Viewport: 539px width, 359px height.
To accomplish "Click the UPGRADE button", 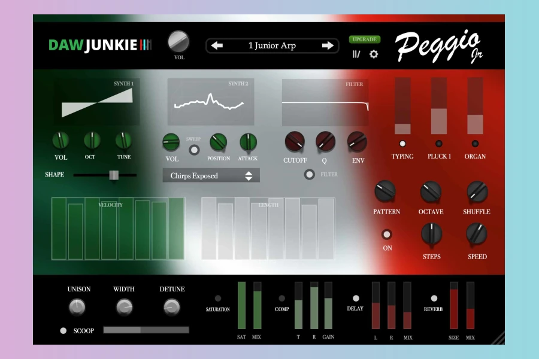I will click(x=364, y=39).
